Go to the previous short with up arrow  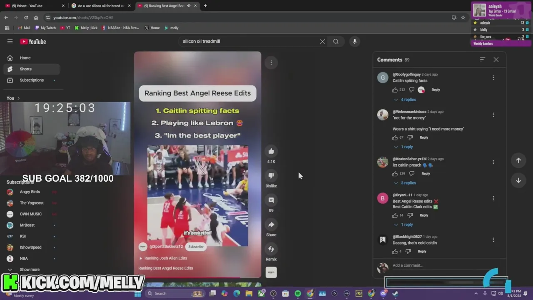point(518,160)
